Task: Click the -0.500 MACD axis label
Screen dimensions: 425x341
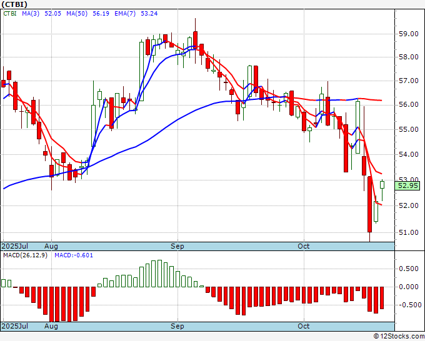Action: pyautogui.click(x=410, y=305)
